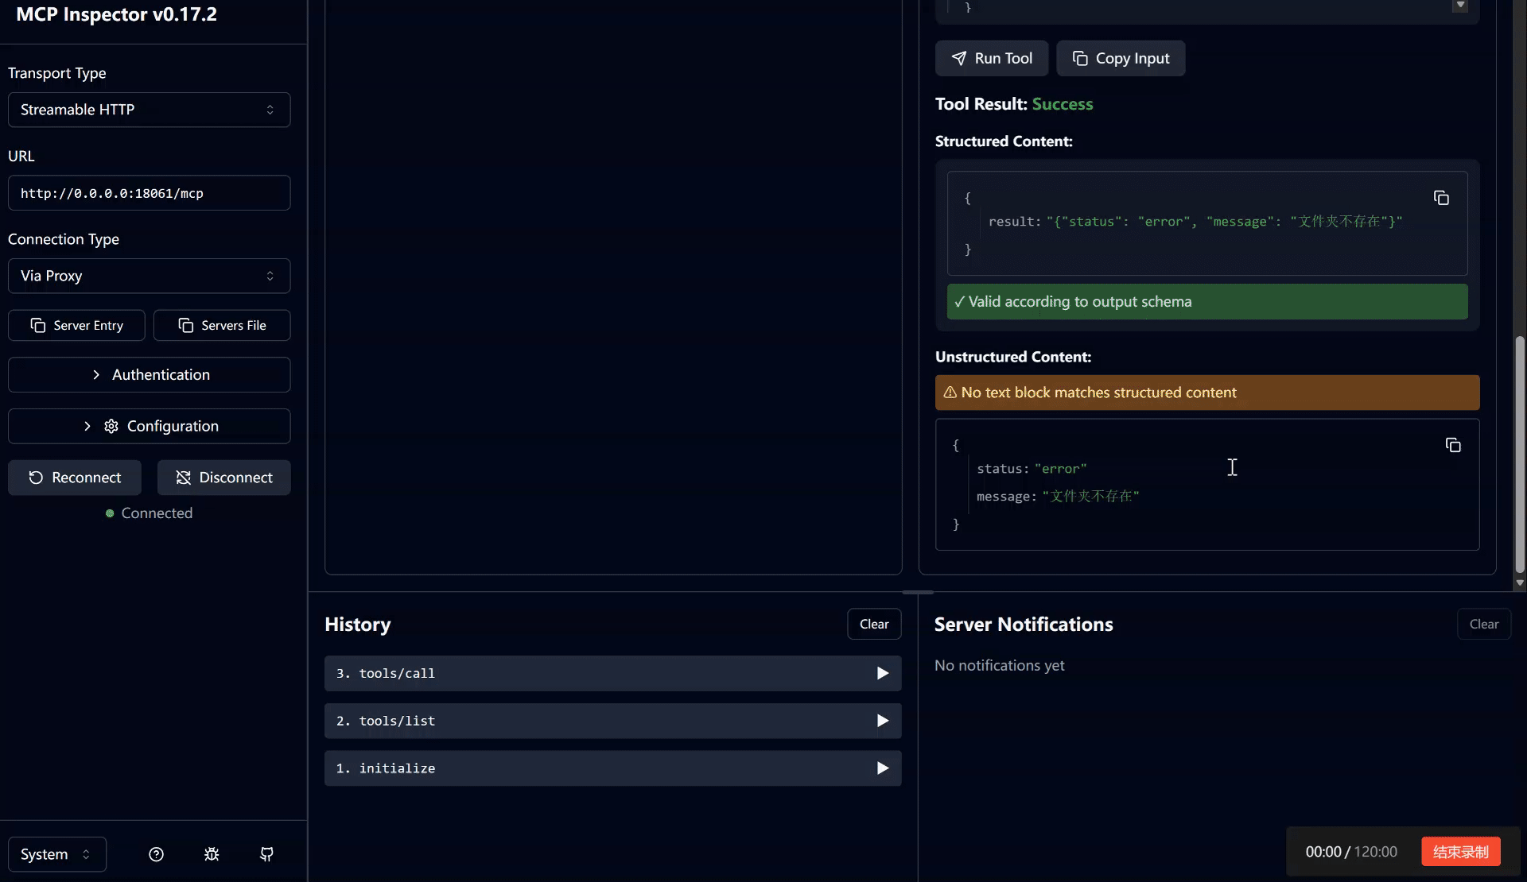Change the System theme selector
The image size is (1527, 882).
pos(56,854)
